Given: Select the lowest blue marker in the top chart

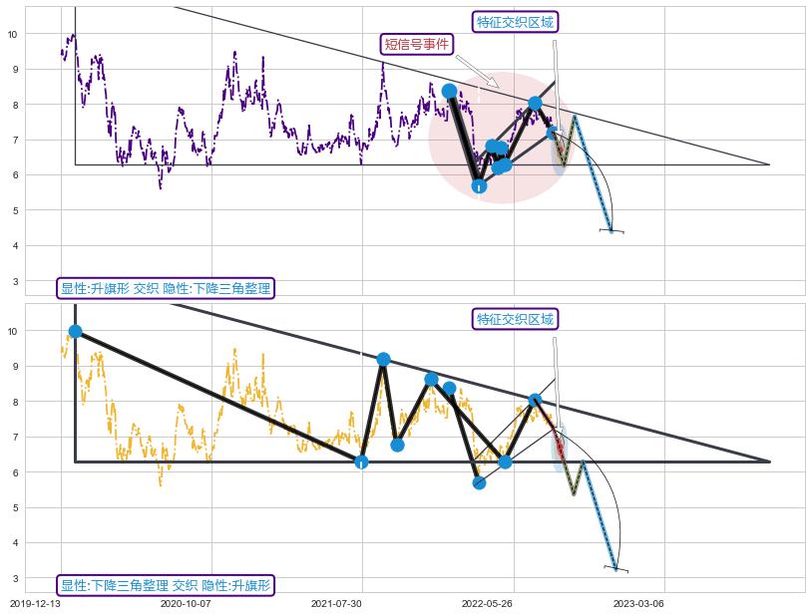Looking at the screenshot, I should [479, 185].
